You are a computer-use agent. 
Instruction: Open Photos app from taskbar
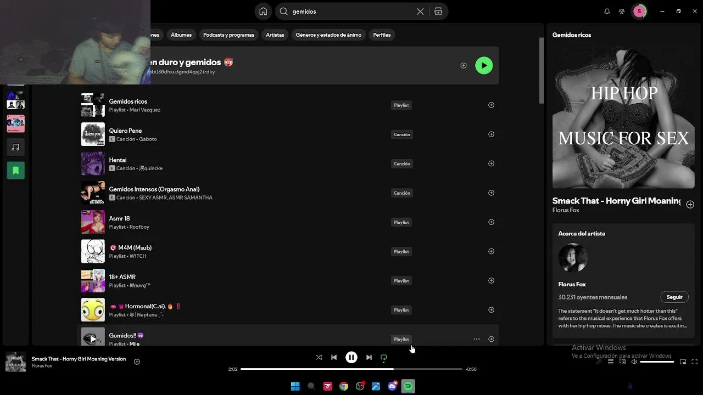coord(376,386)
